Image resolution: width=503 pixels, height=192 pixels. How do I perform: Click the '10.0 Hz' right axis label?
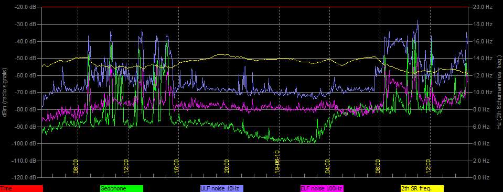tap(483, 93)
